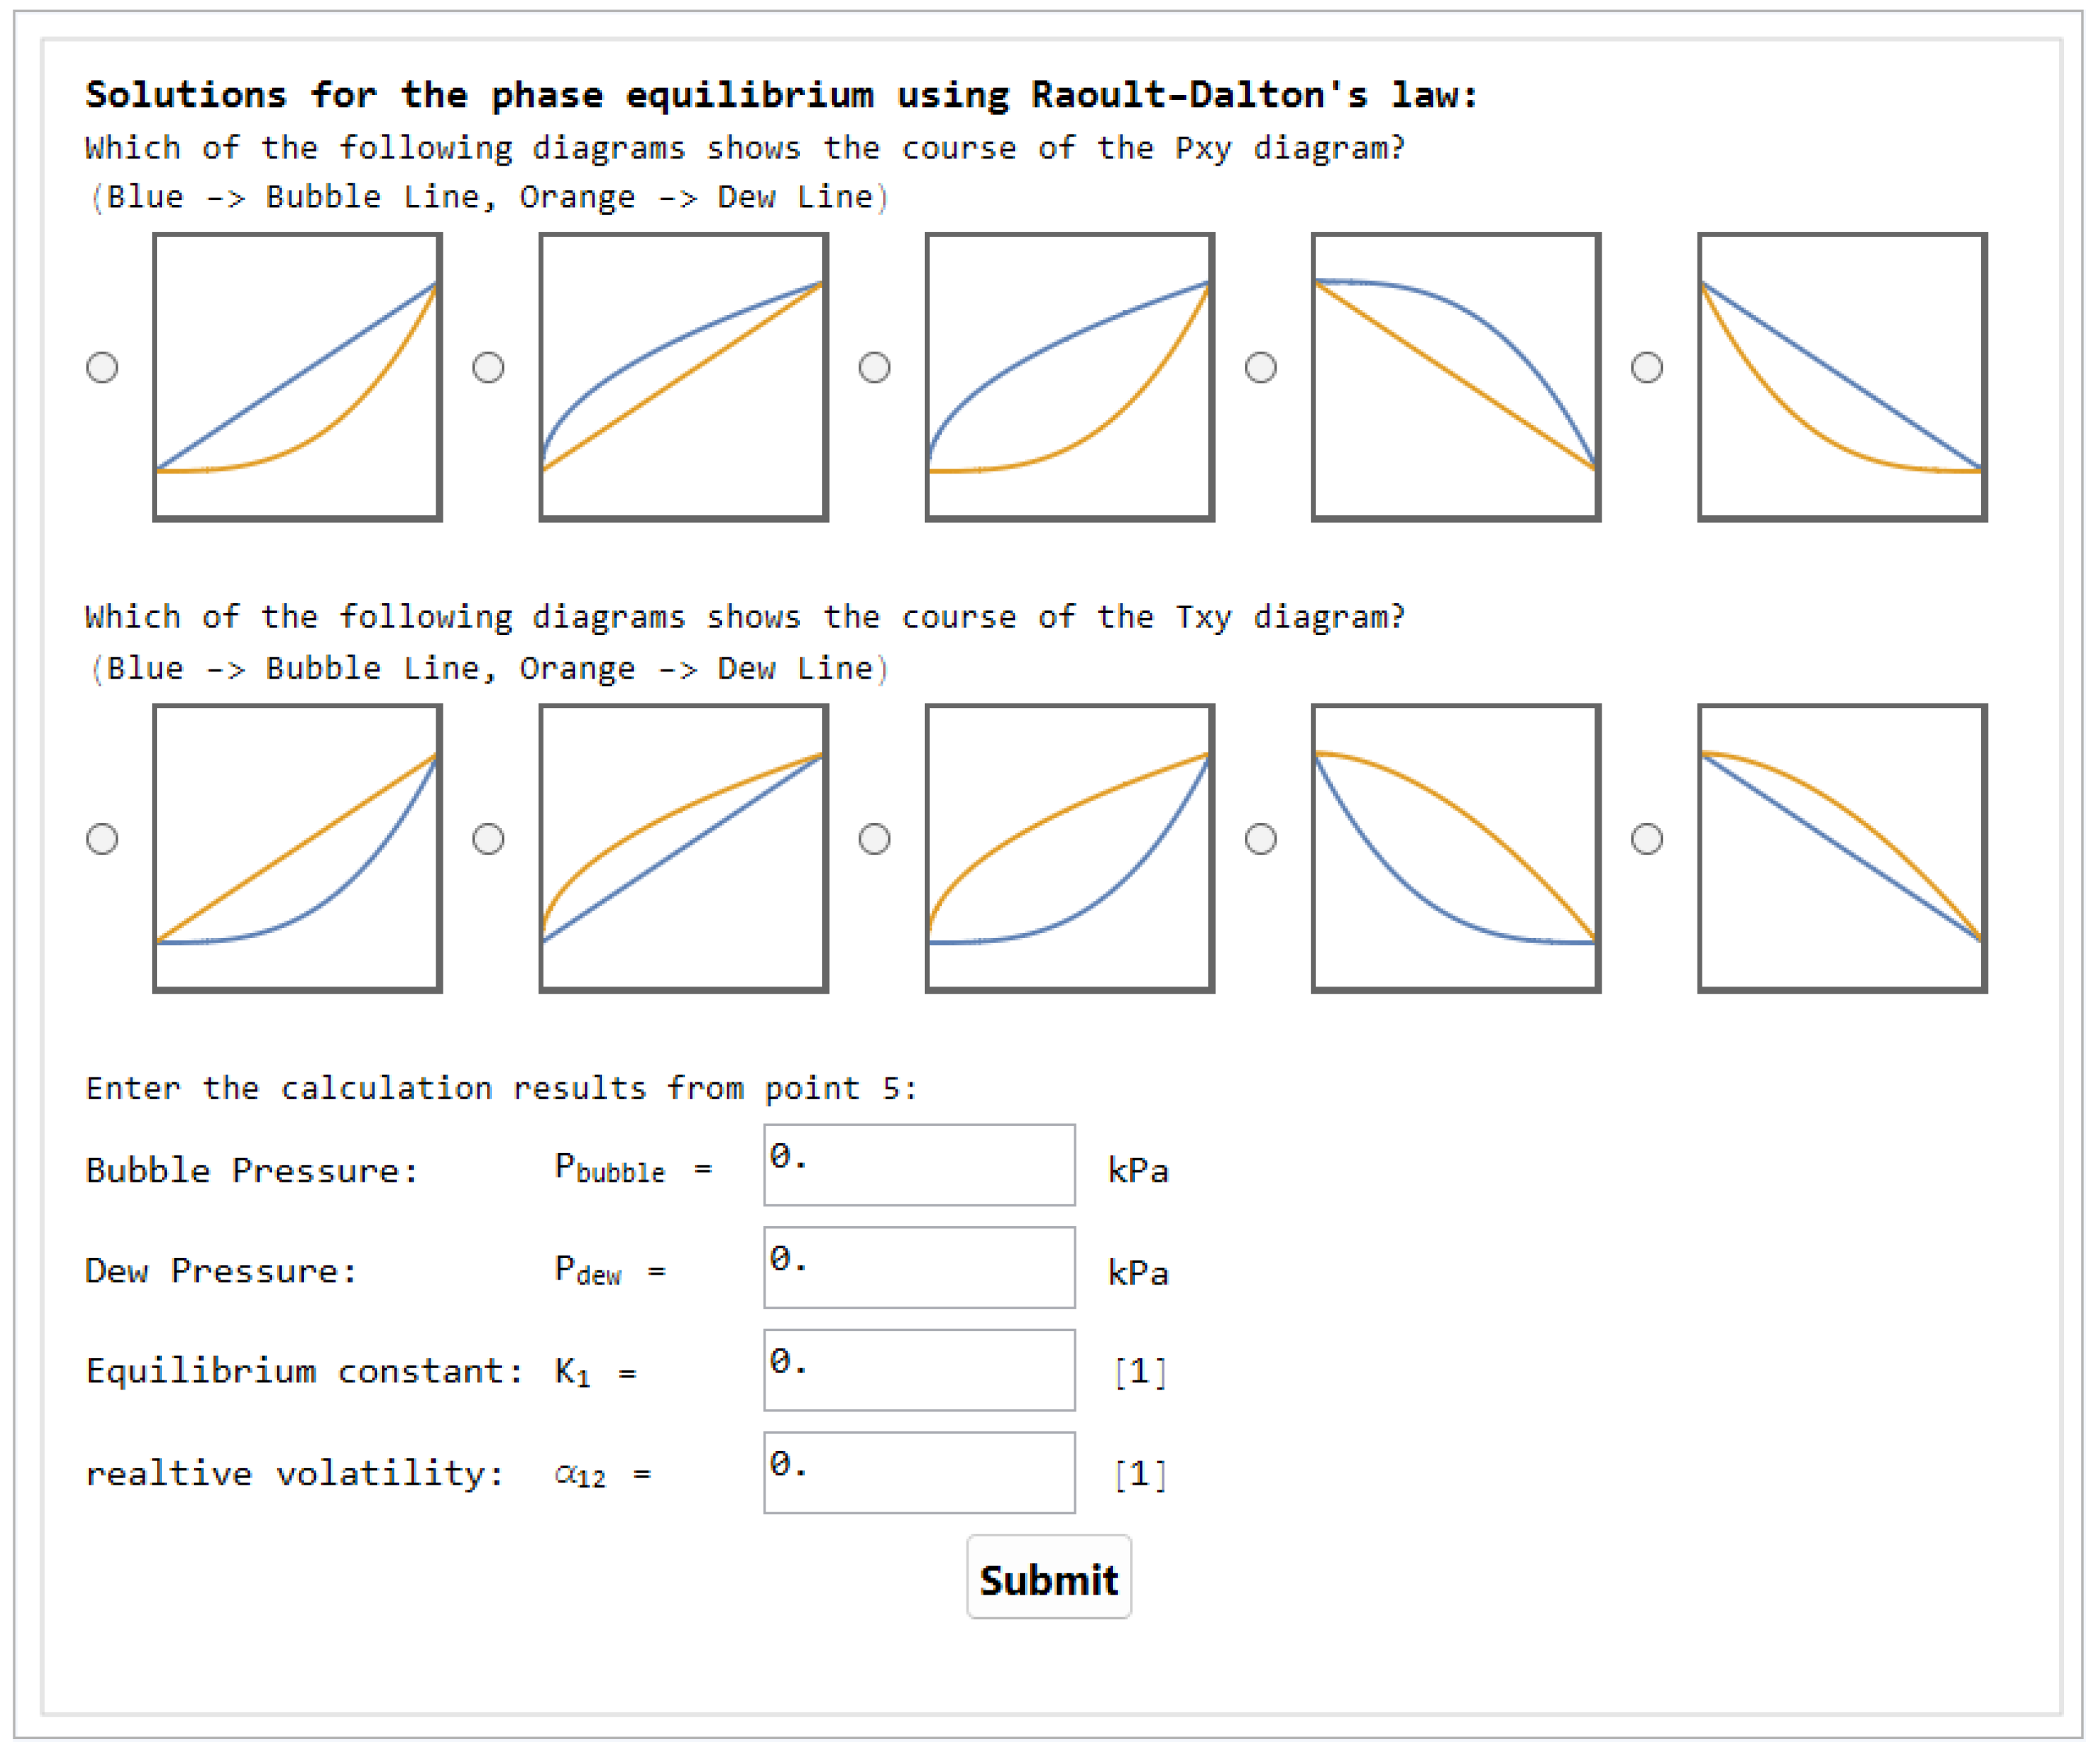This screenshot has width=2100, height=1756.
Task: Click third Txy thumbnail with lens-shaped curves
Action: [x=1069, y=848]
